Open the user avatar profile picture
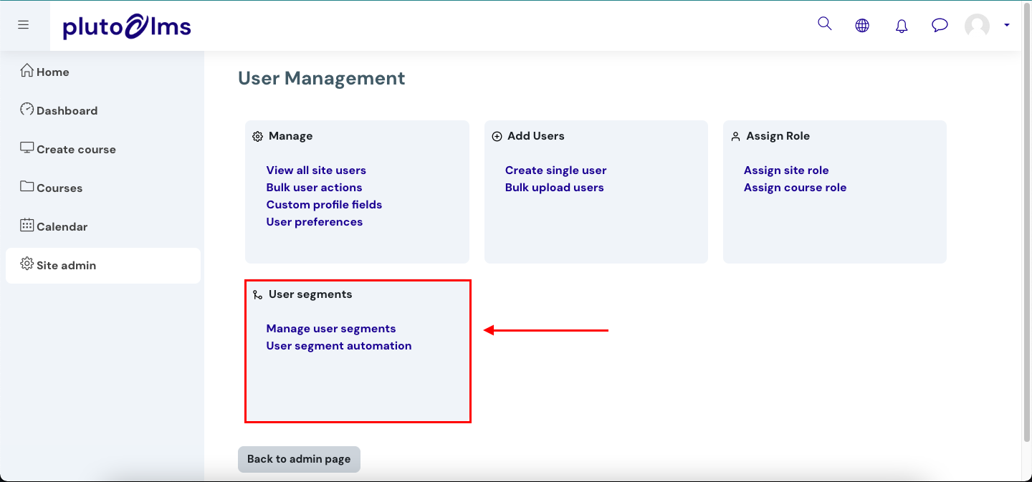This screenshot has height=482, width=1032. (x=977, y=26)
